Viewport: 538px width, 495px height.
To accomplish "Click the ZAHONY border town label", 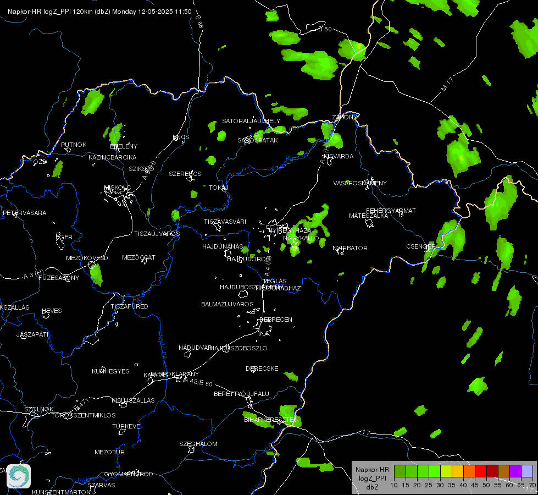I will pos(345,117).
